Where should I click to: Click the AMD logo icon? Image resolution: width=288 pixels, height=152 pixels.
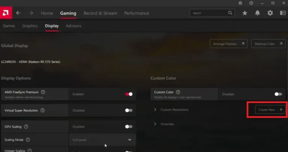point(6,13)
